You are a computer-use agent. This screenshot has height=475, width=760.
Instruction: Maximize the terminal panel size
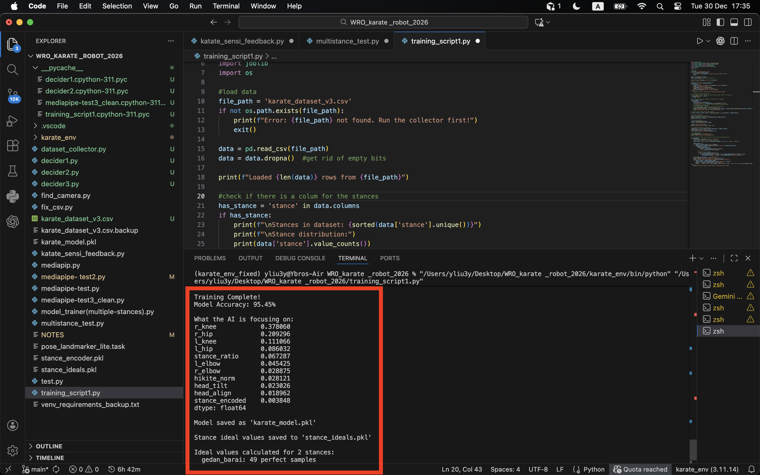coord(734,258)
